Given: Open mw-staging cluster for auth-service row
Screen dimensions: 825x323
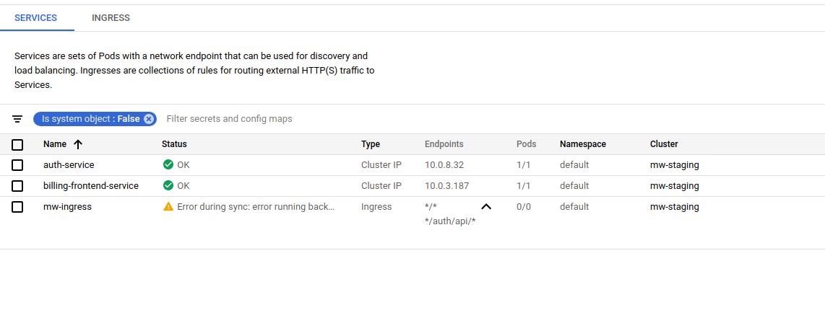Looking at the screenshot, I should 674,165.
